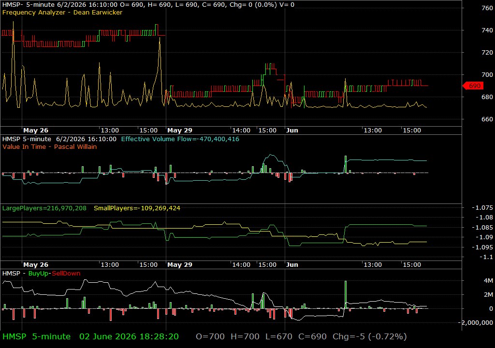The image size is (495, 348).
Task: Click the -1.085 players axis value
Action: pos(482,227)
